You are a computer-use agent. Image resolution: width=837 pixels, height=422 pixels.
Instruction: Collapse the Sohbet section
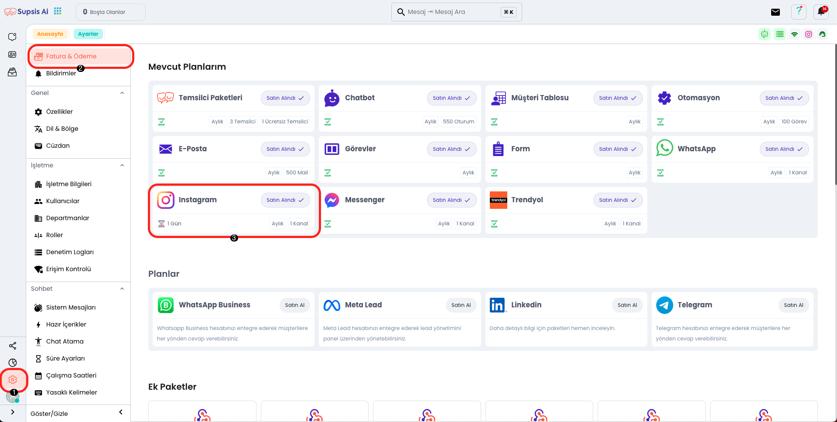[x=122, y=289]
